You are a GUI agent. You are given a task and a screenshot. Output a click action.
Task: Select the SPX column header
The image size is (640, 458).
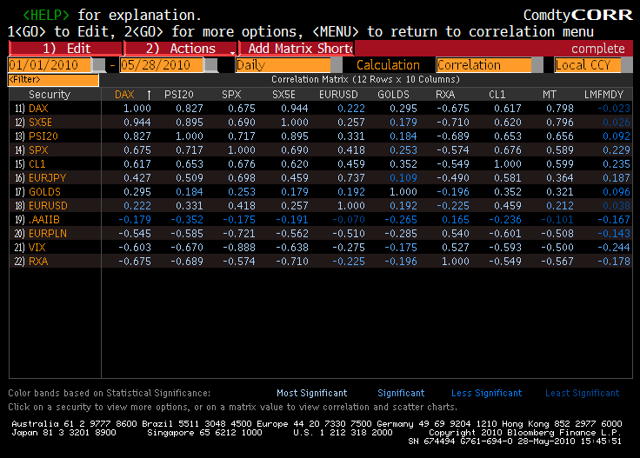231,95
